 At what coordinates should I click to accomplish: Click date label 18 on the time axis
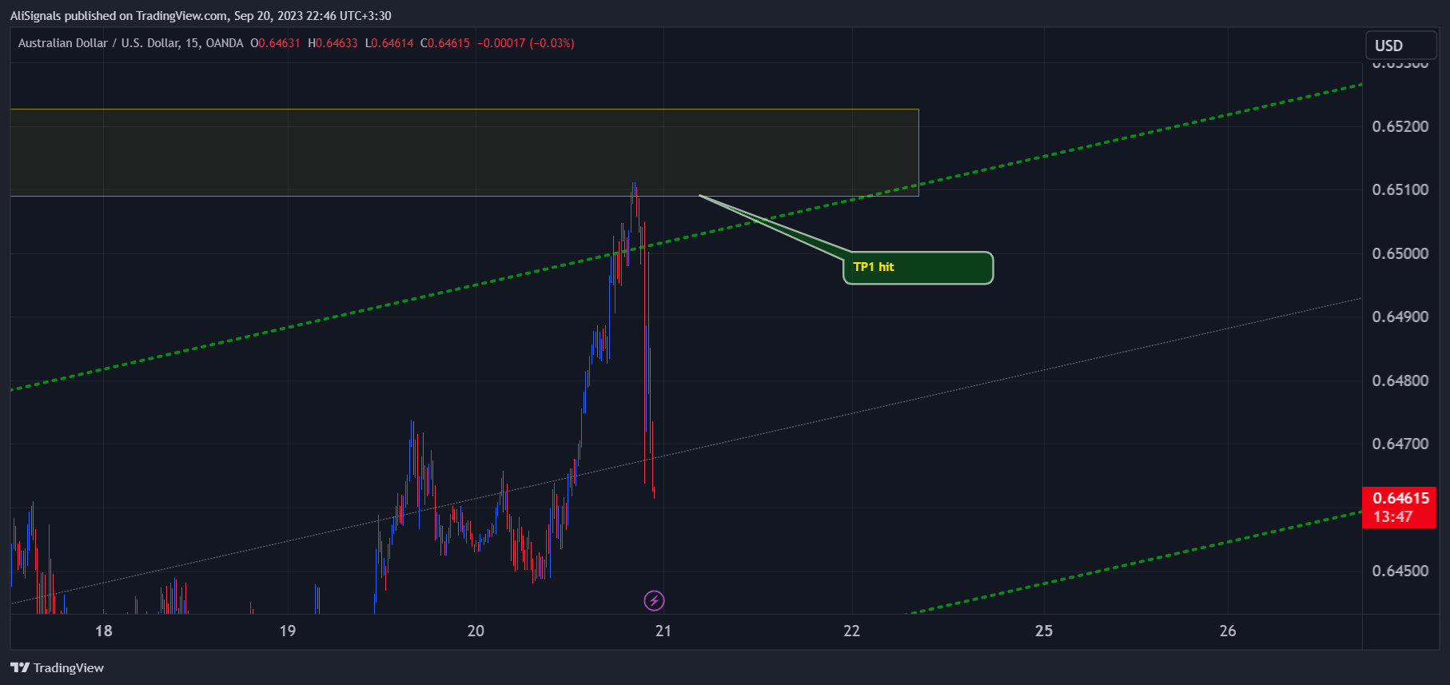tap(104, 631)
